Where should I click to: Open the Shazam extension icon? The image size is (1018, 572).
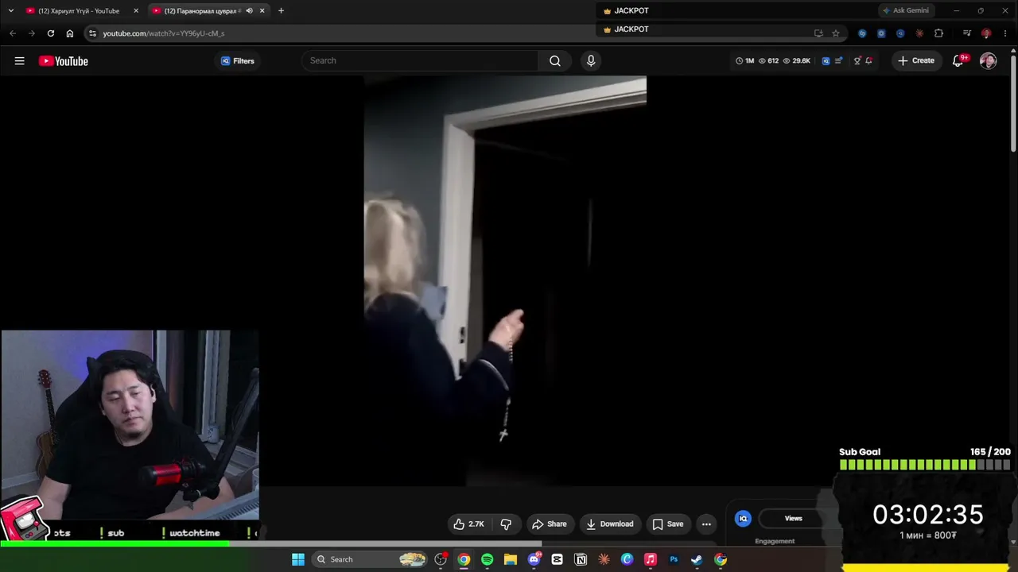point(862,33)
